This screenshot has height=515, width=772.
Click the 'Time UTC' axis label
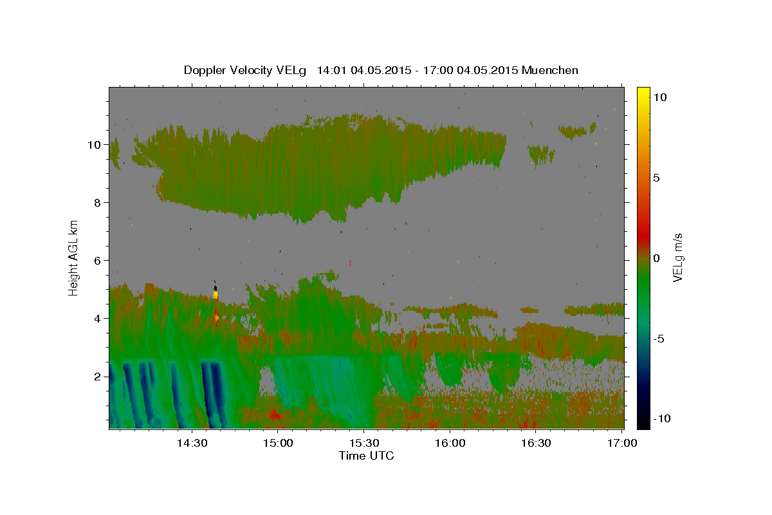click(x=366, y=456)
